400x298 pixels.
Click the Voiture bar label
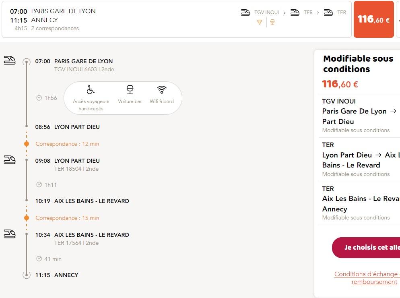tap(130, 101)
